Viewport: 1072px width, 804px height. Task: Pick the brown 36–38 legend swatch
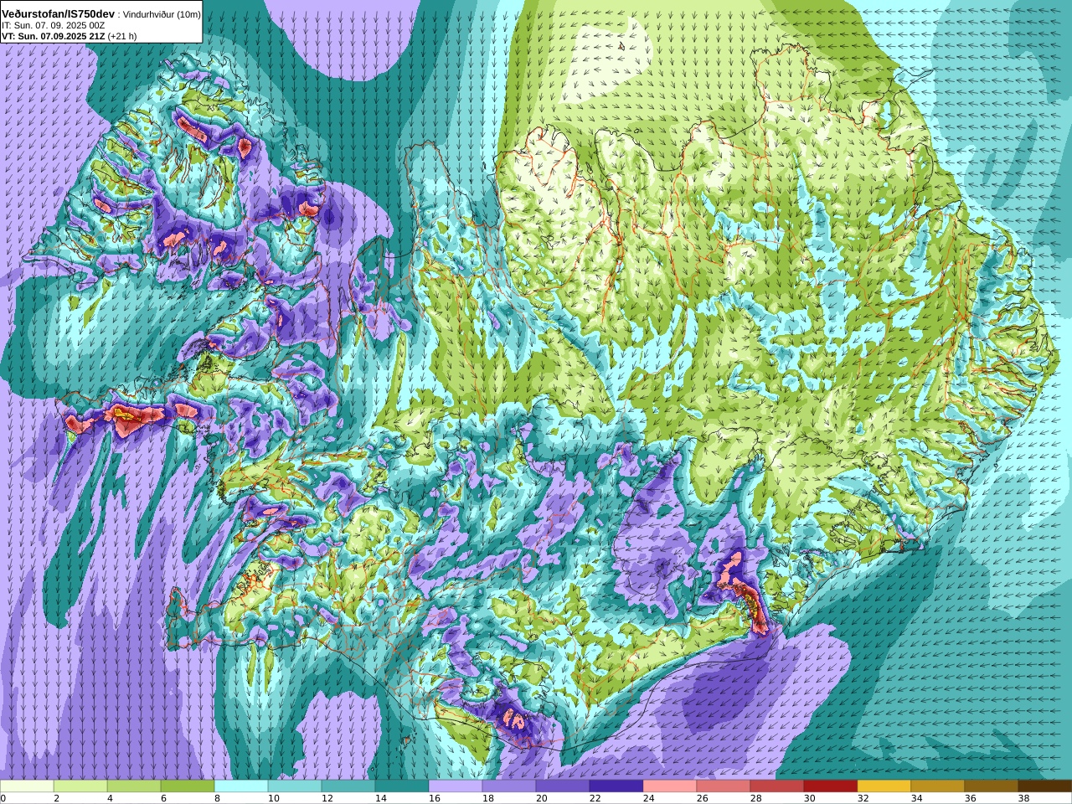[x=992, y=786]
